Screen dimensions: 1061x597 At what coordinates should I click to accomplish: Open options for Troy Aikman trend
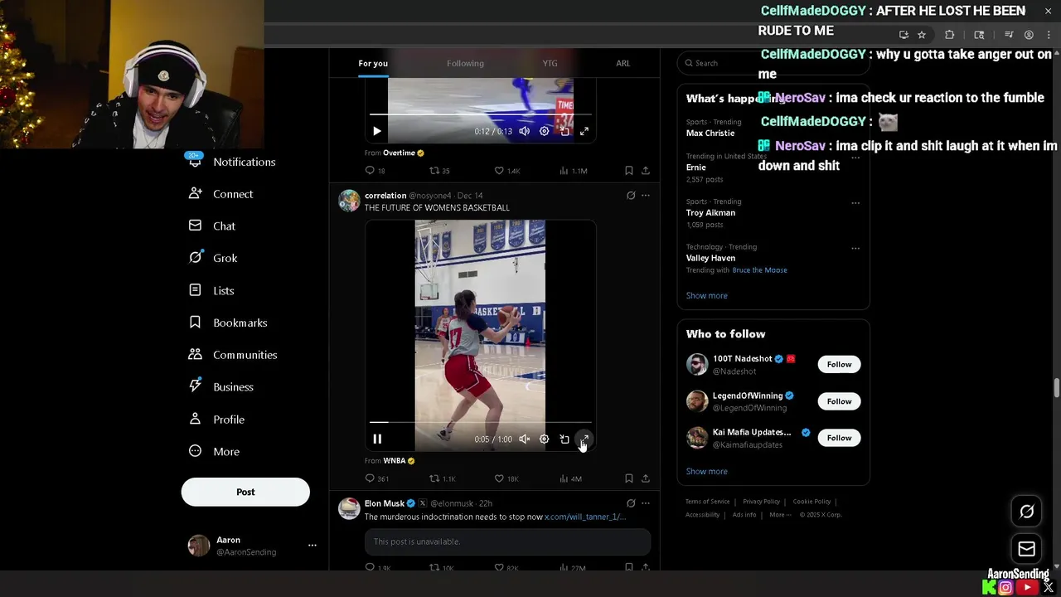855,202
